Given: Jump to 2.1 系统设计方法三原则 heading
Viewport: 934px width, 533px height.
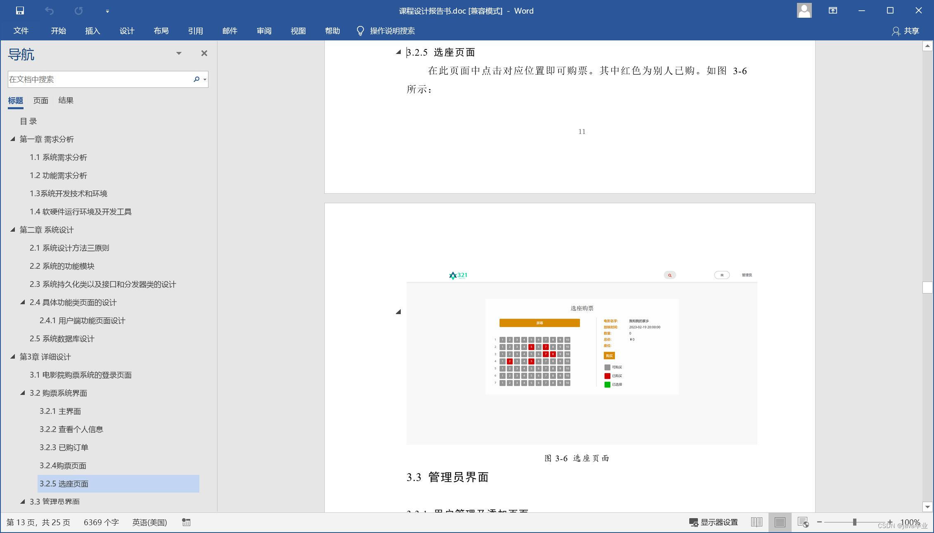Looking at the screenshot, I should pyautogui.click(x=69, y=248).
